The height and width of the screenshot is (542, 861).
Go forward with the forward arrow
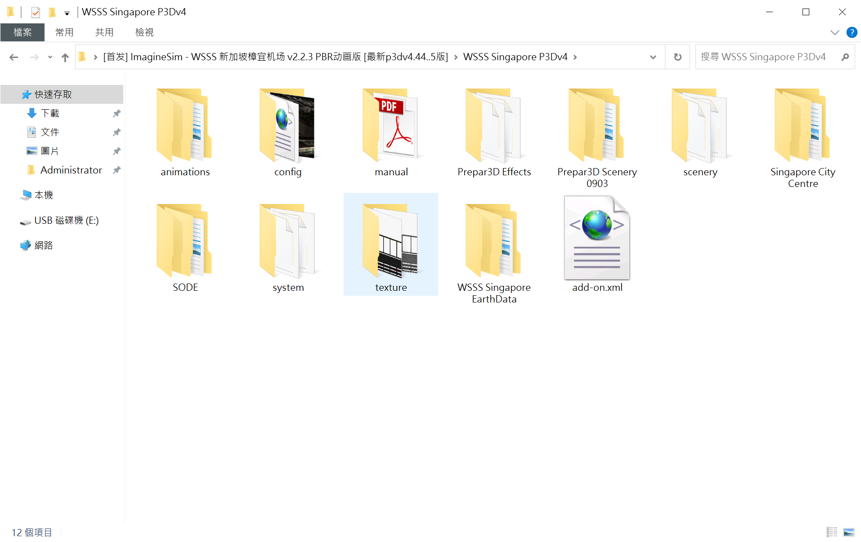tap(34, 57)
